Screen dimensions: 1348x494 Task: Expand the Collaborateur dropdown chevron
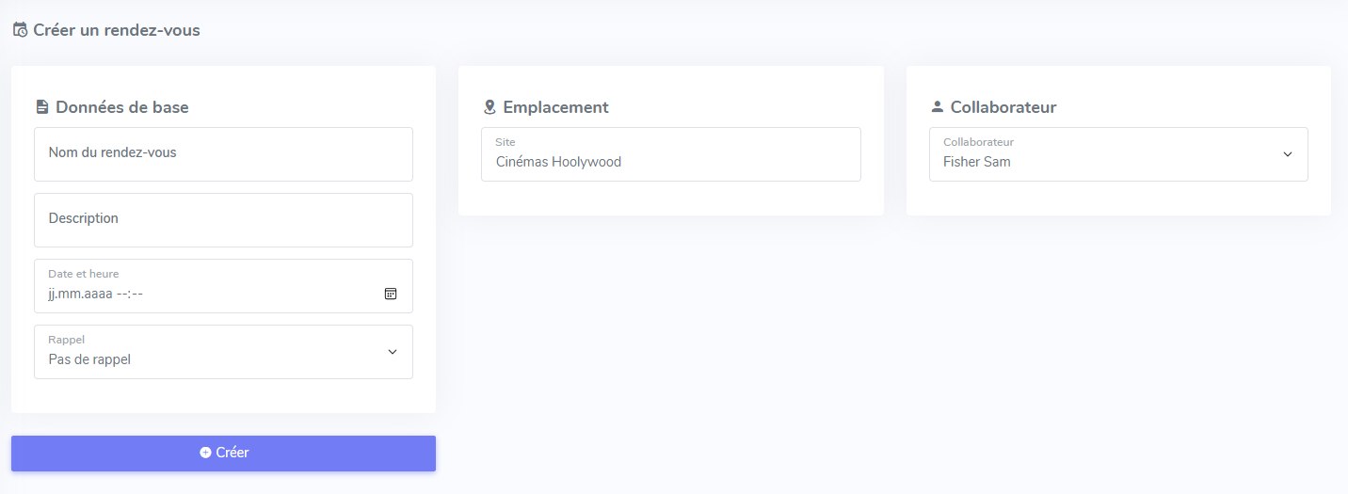tap(1288, 154)
